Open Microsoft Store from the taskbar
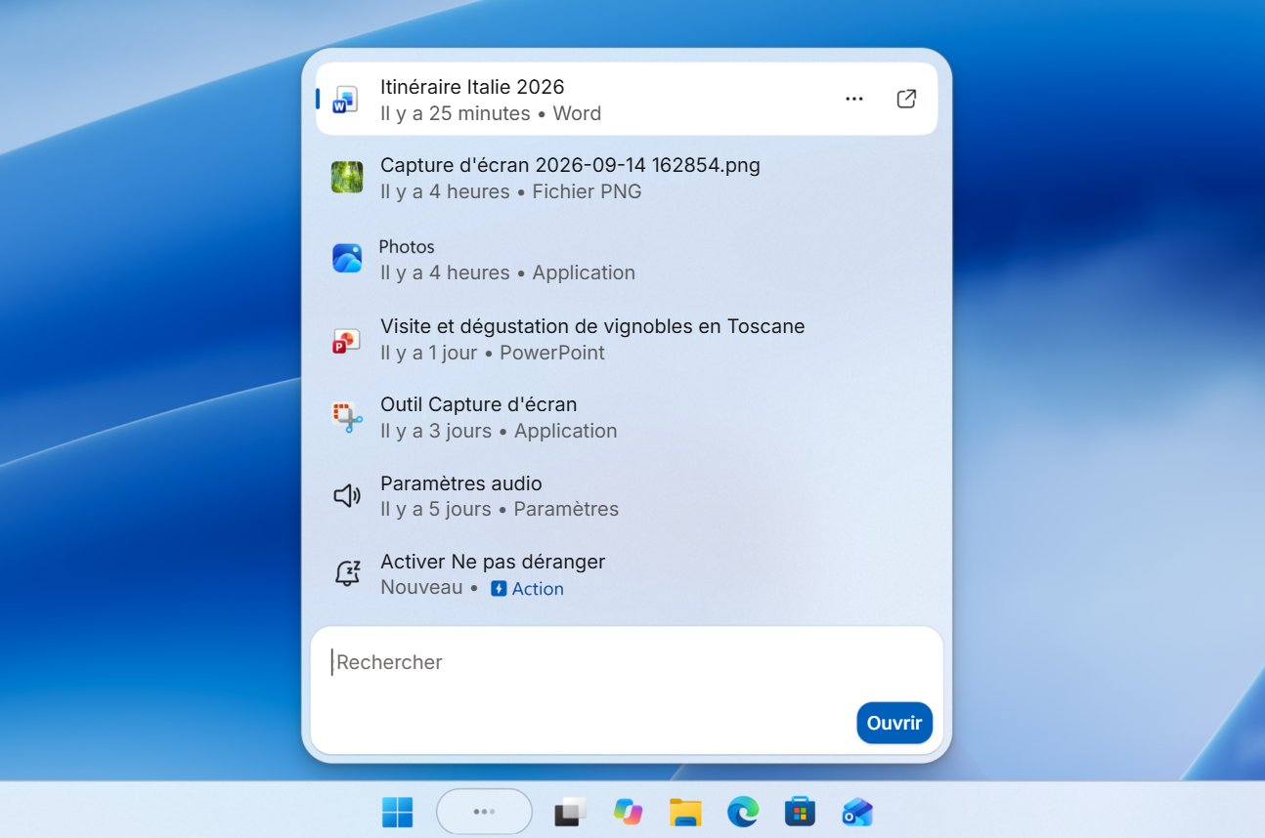This screenshot has width=1265, height=838. tap(800, 812)
